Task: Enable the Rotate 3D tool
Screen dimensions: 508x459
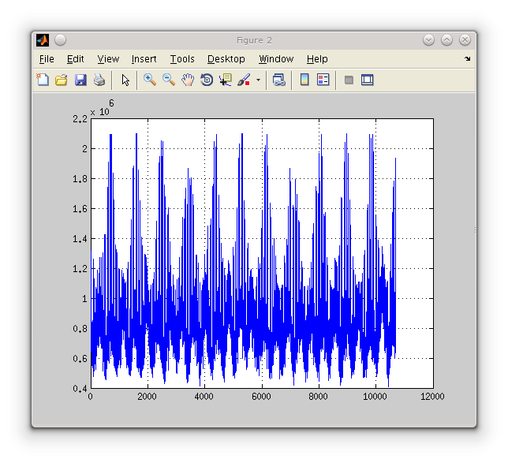Action: [207, 80]
